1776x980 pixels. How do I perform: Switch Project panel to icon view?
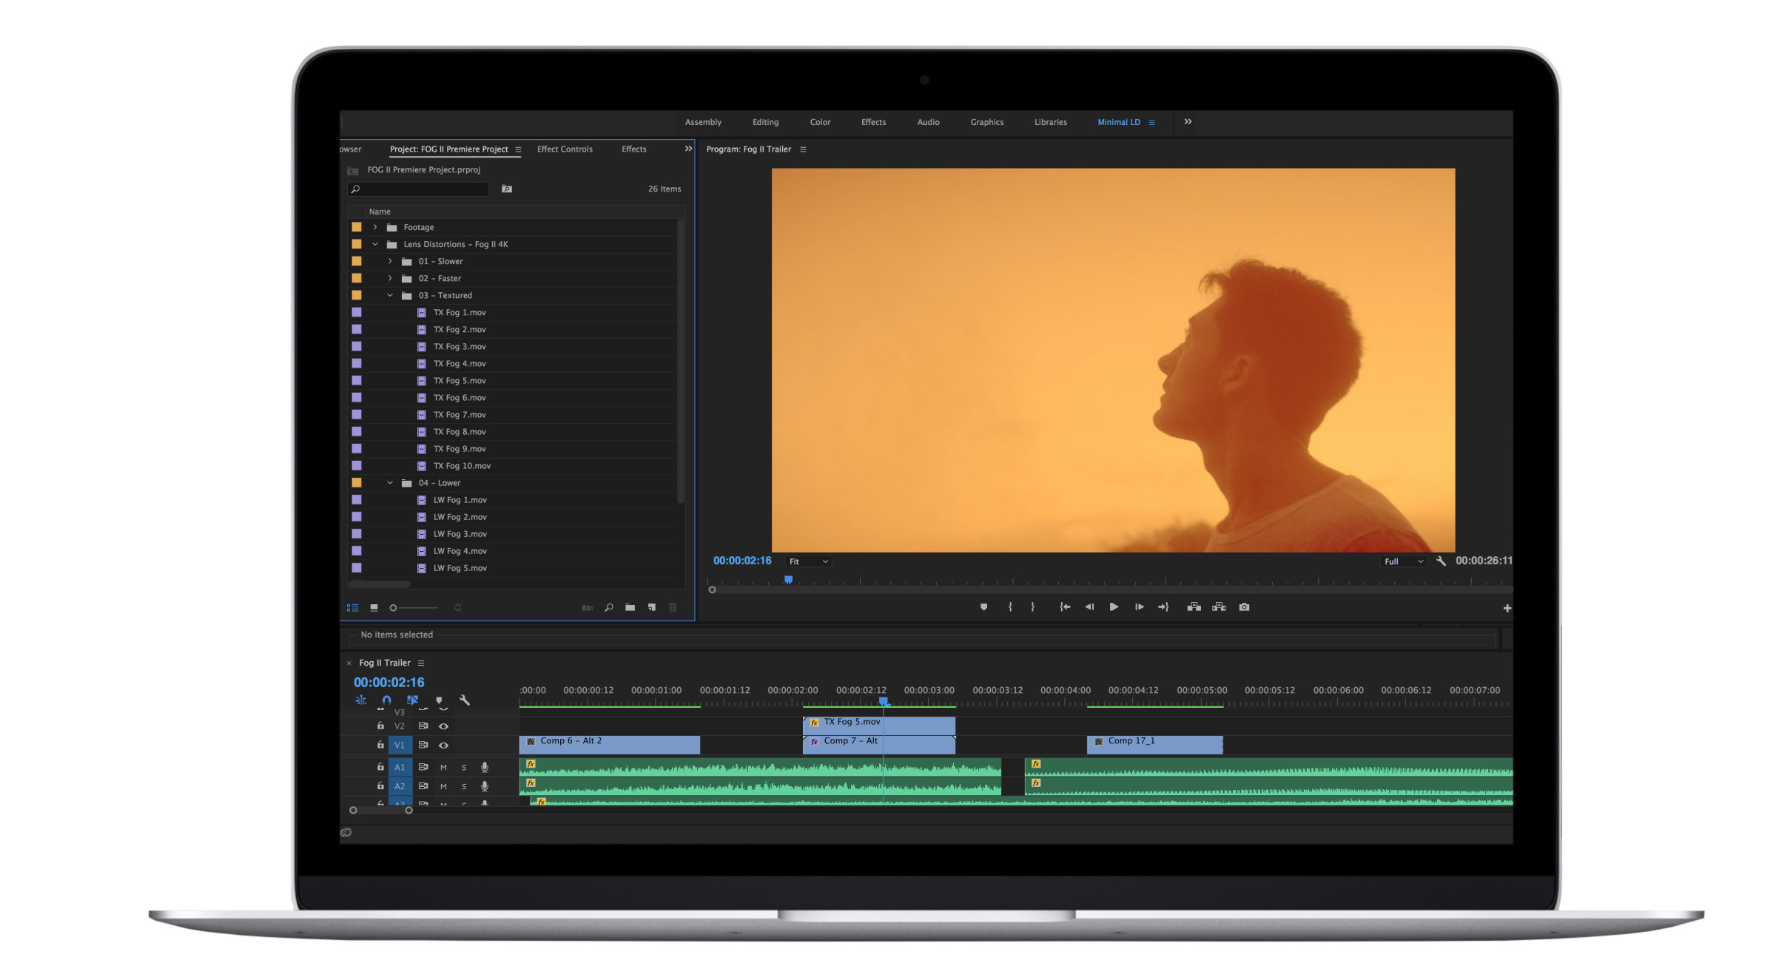point(374,608)
